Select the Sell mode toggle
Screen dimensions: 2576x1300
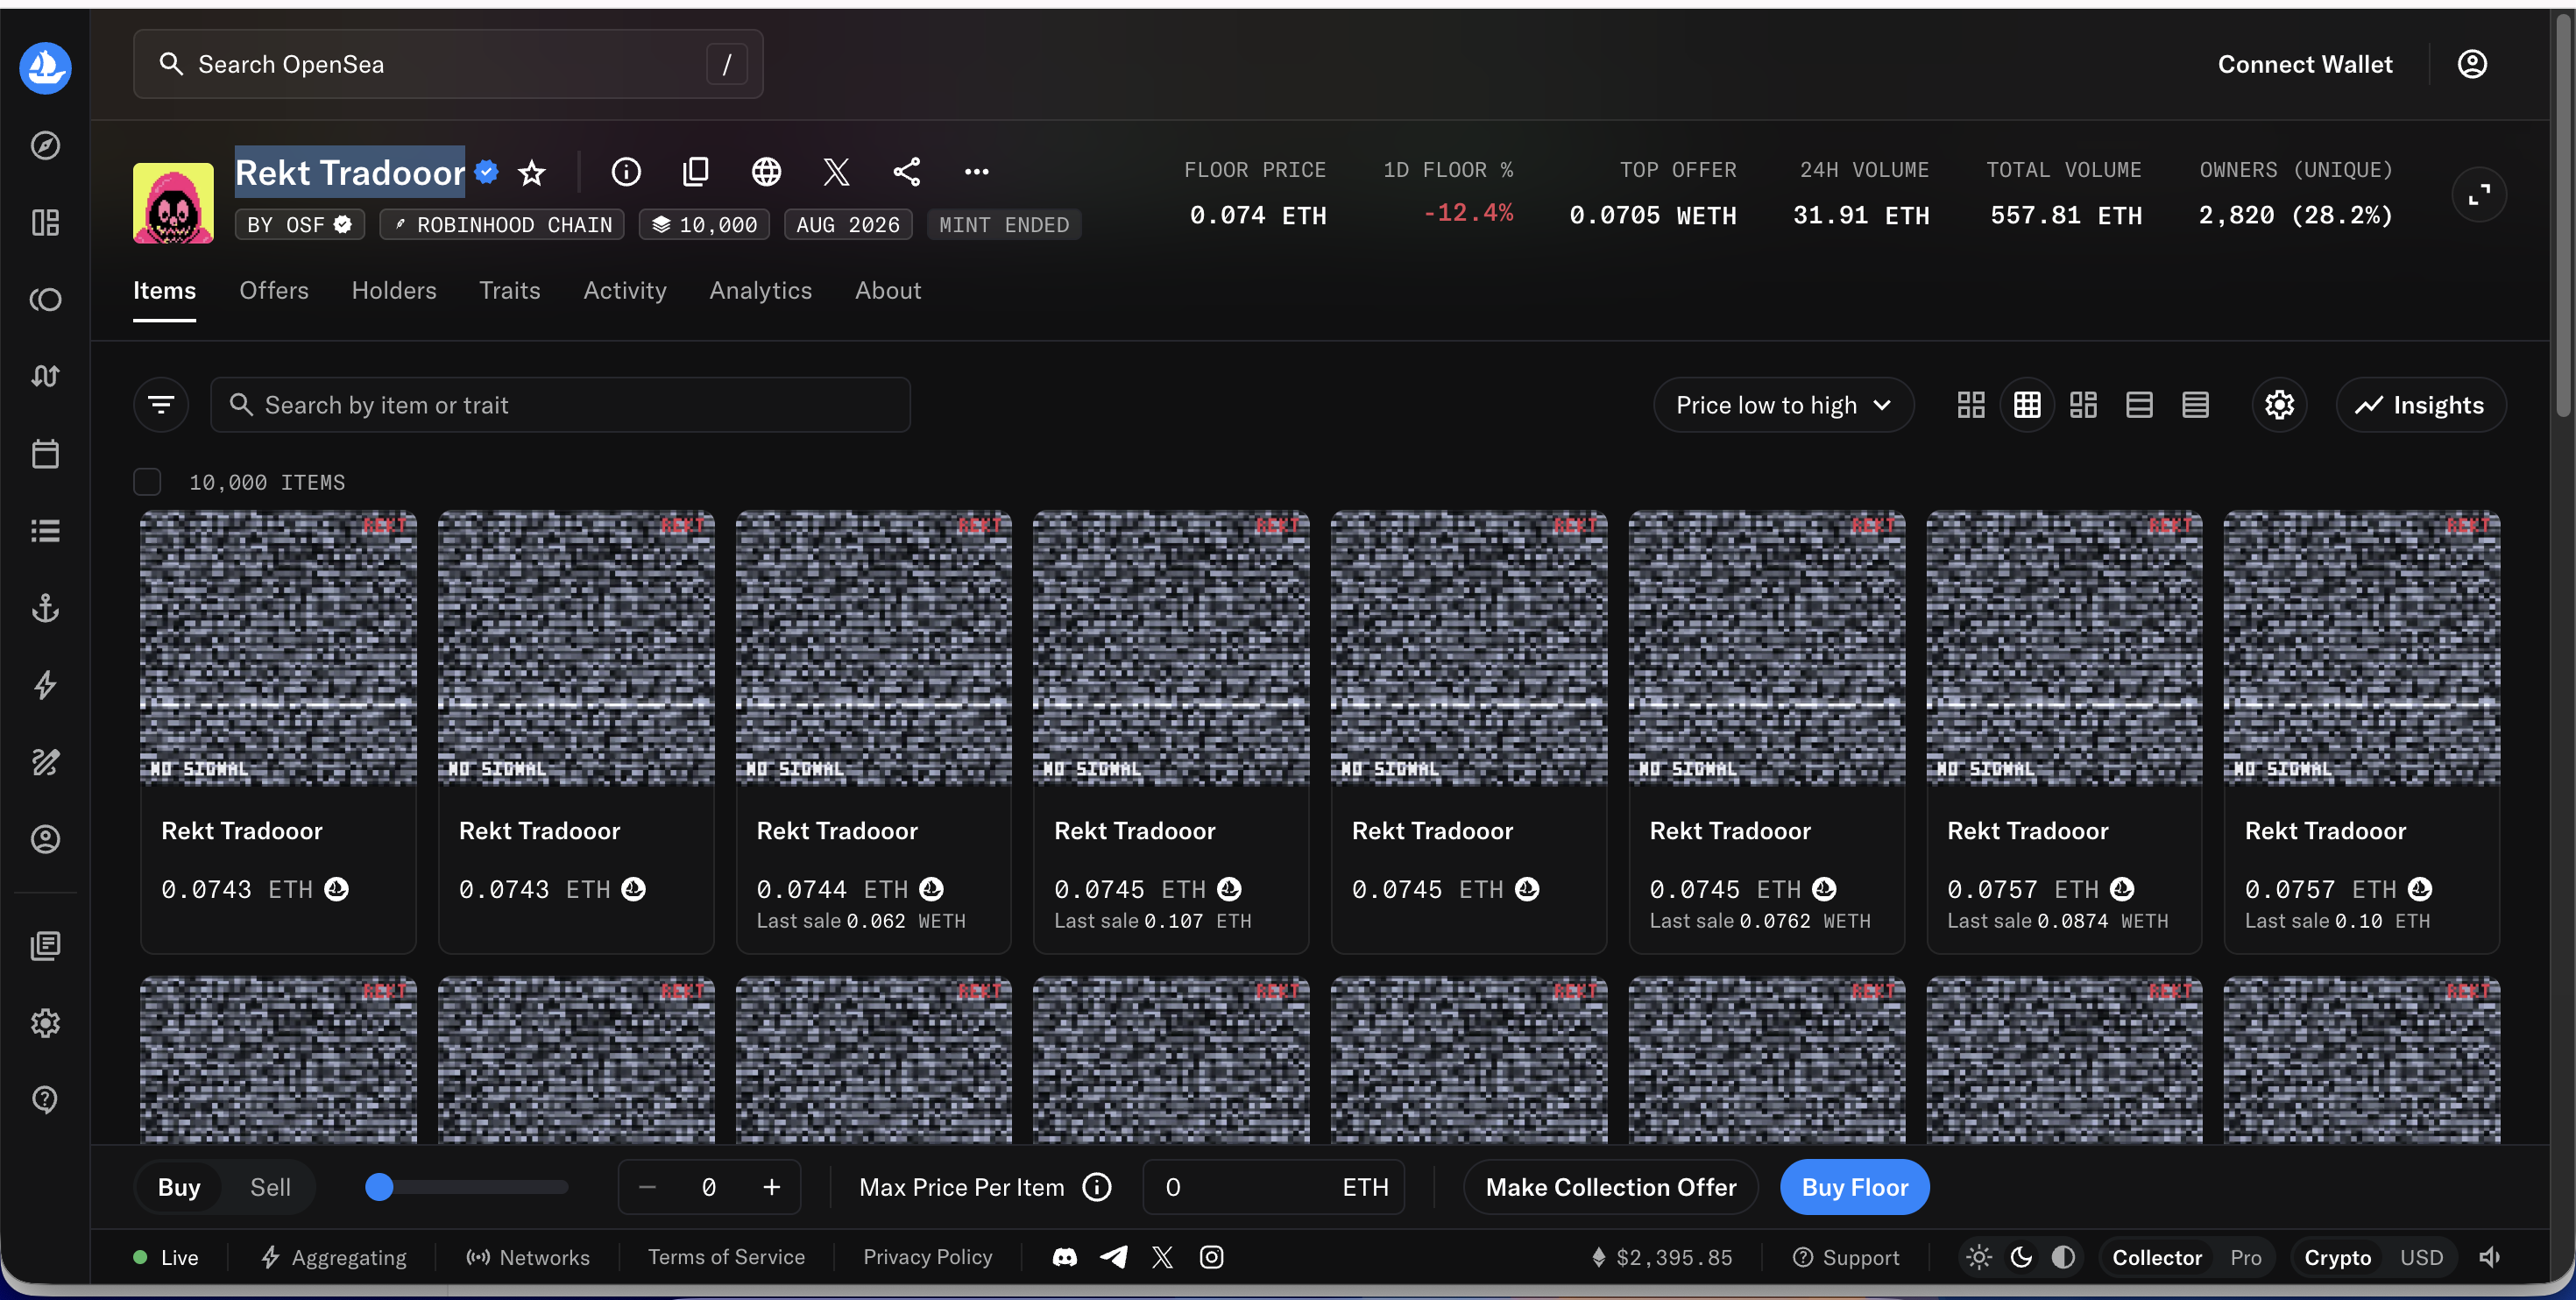point(270,1187)
